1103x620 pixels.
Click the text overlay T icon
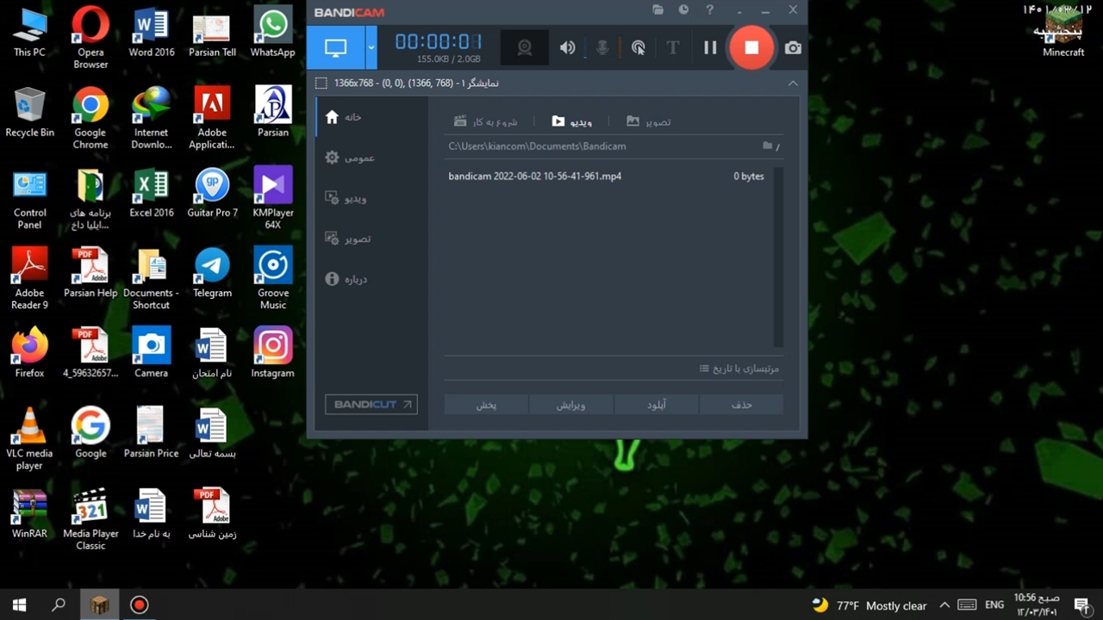tap(673, 48)
